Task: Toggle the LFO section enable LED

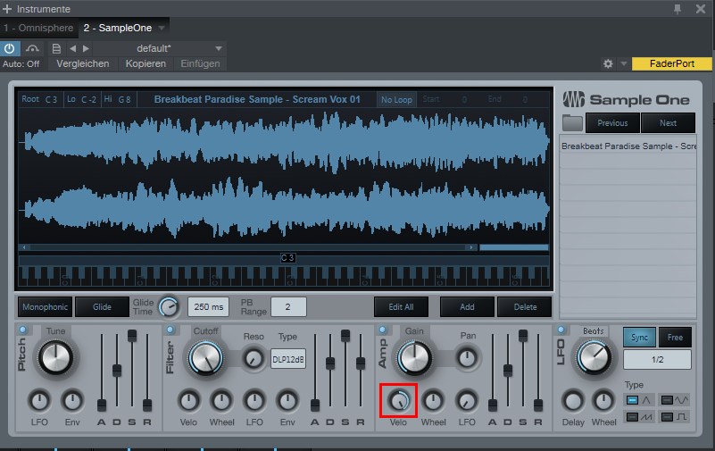Action: point(561,330)
